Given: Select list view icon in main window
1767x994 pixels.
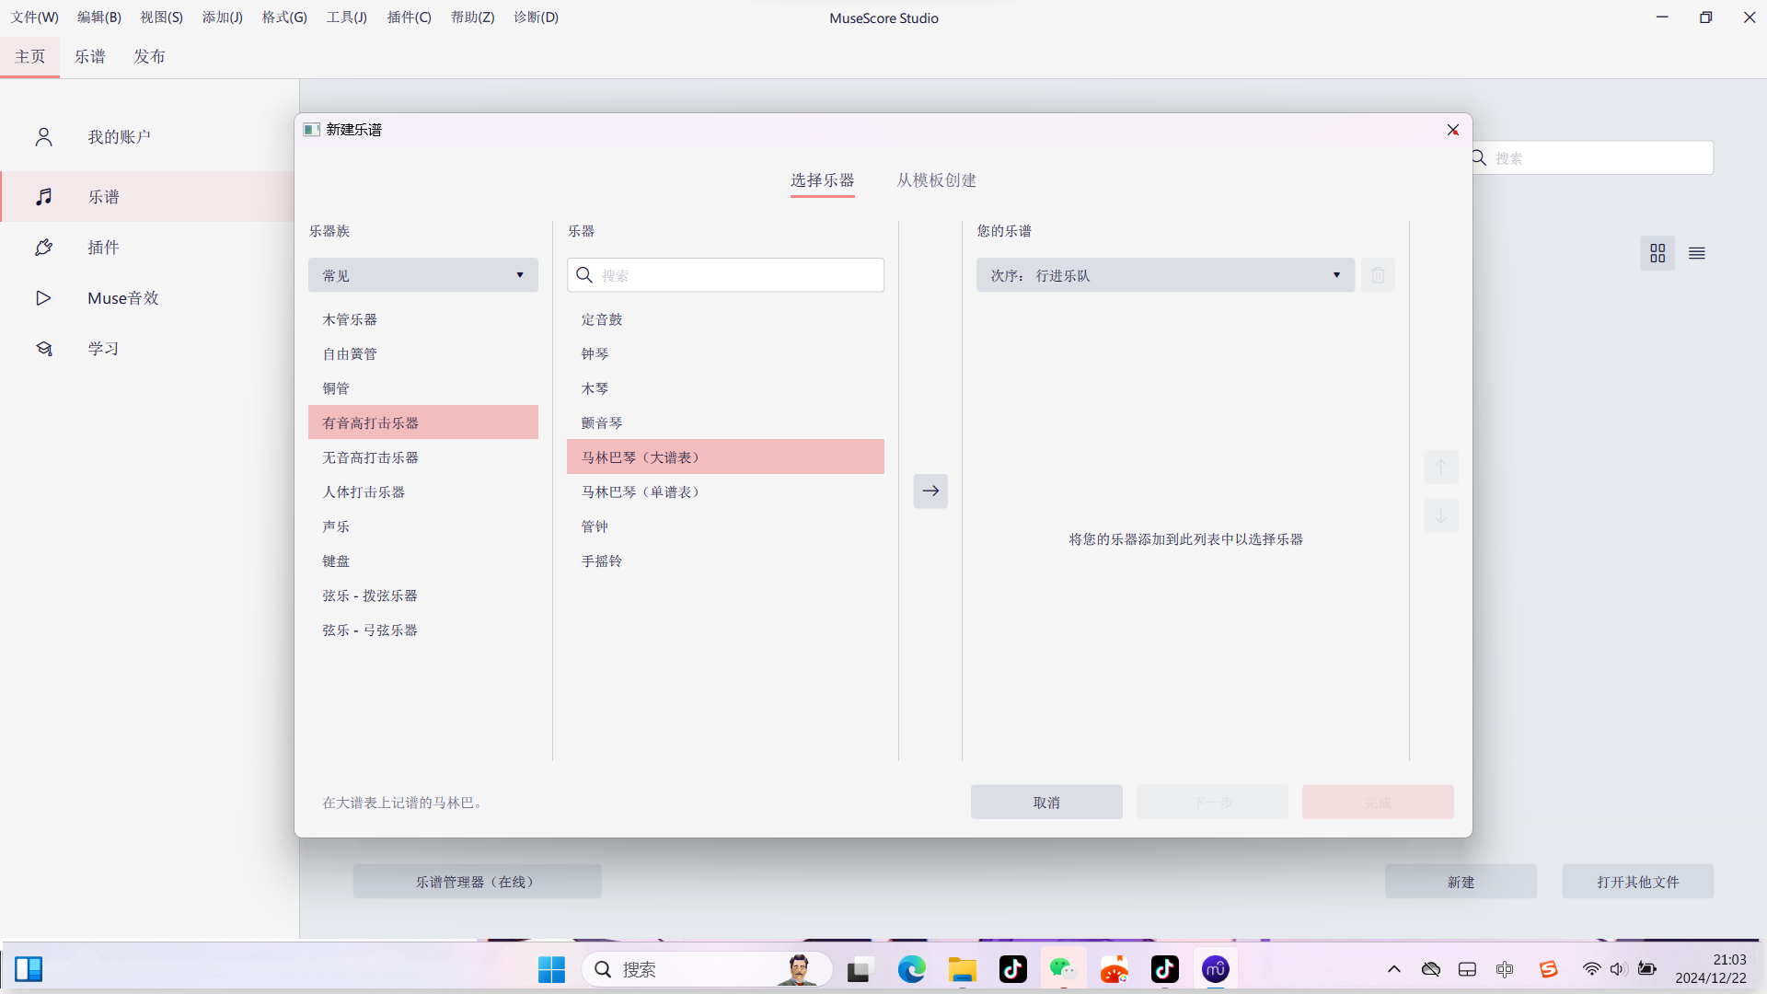Looking at the screenshot, I should (x=1697, y=253).
